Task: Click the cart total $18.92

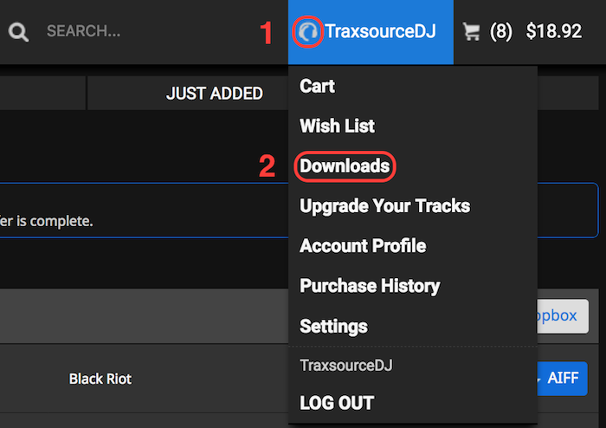Action: tap(553, 32)
